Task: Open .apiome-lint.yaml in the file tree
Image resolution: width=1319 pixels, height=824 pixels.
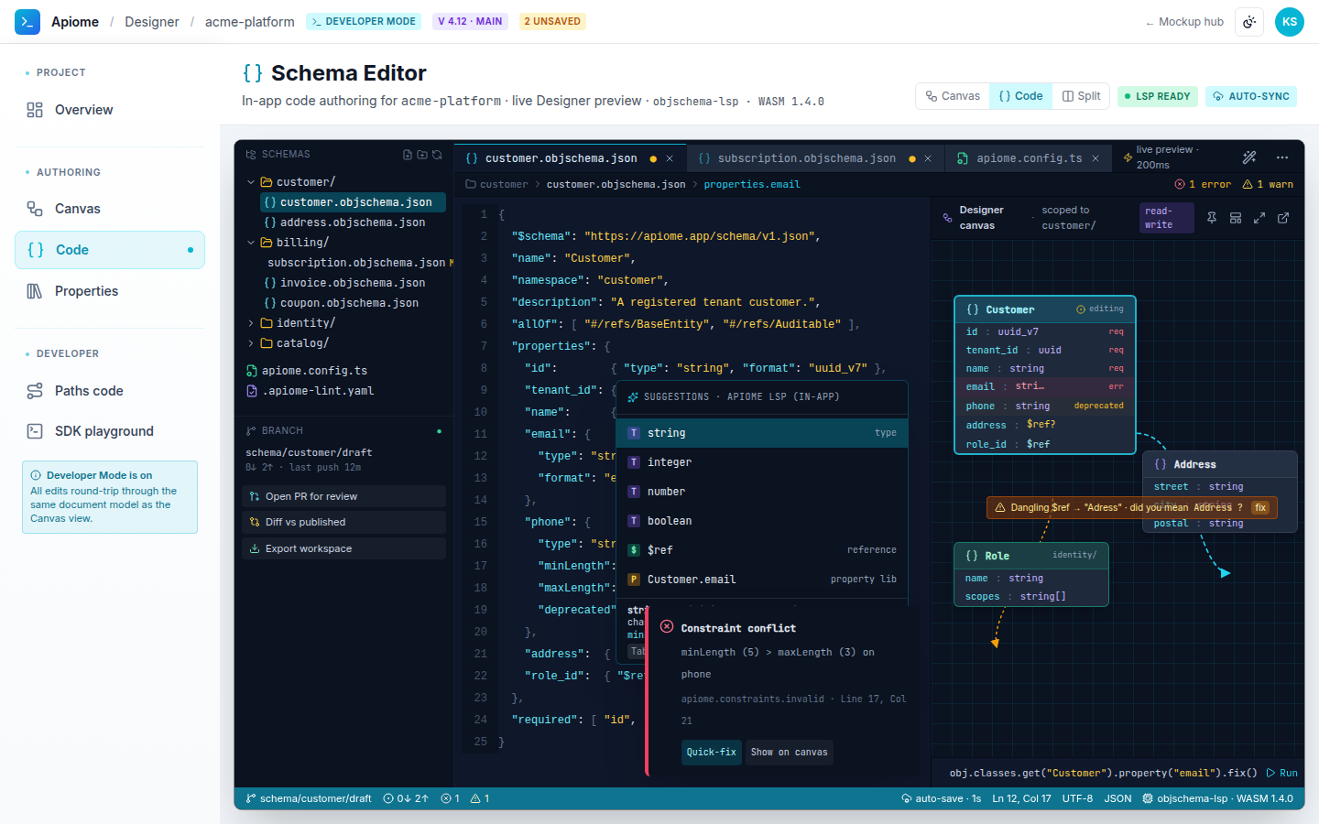Action: point(344,391)
